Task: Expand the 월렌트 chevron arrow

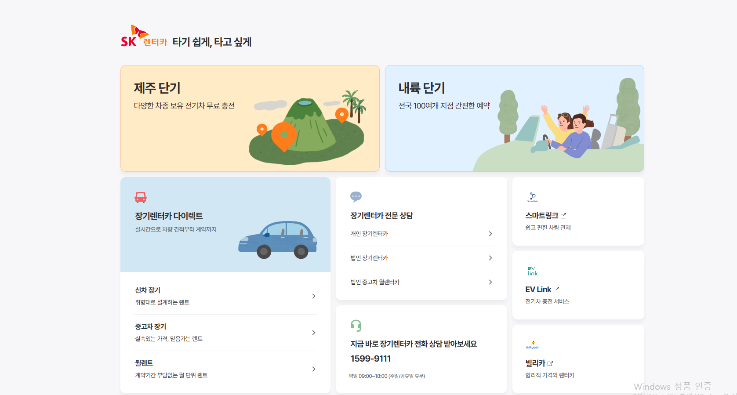Action: (313, 369)
